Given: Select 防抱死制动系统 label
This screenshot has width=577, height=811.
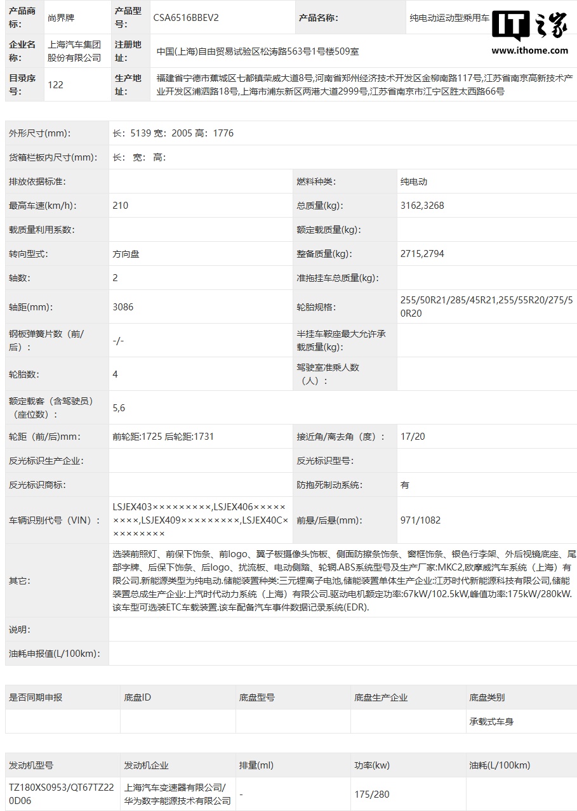Looking at the screenshot, I should 329,485.
